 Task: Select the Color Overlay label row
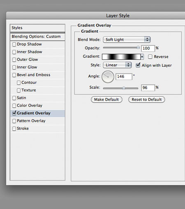pos(37,106)
